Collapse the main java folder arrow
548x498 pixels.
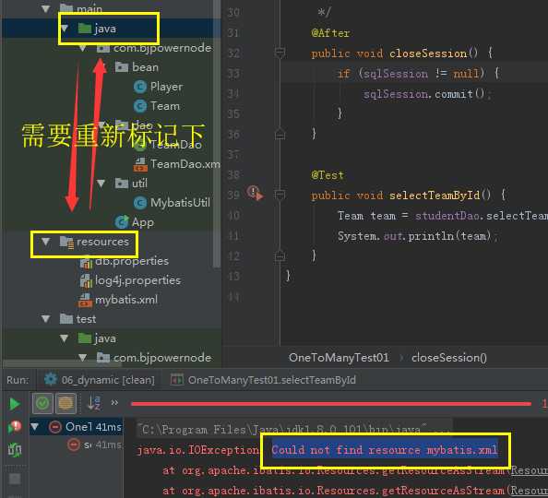coord(65,29)
